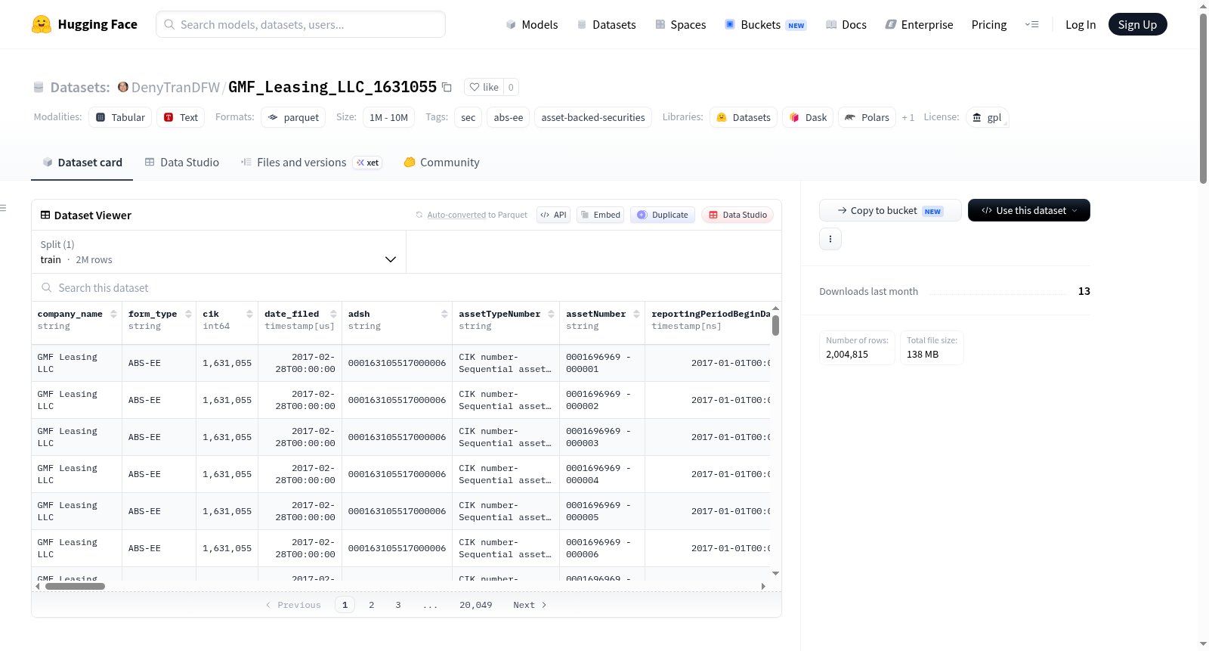Open the Files and versions tab
The height and width of the screenshot is (651, 1209).
[311, 162]
